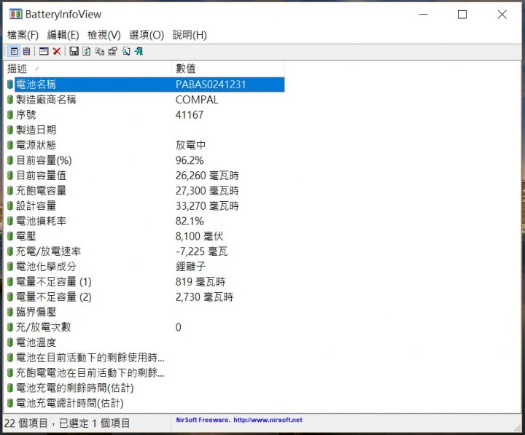
Task: Switch to Battery Log view in toolbar
Action: pyautogui.click(x=26, y=51)
